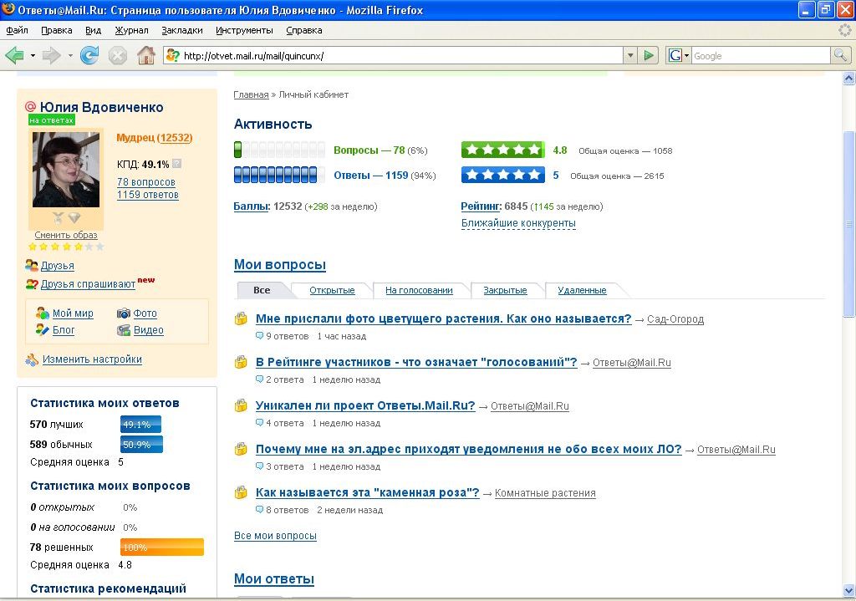Follow the Сменить образ link
856x601 pixels.
click(66, 235)
